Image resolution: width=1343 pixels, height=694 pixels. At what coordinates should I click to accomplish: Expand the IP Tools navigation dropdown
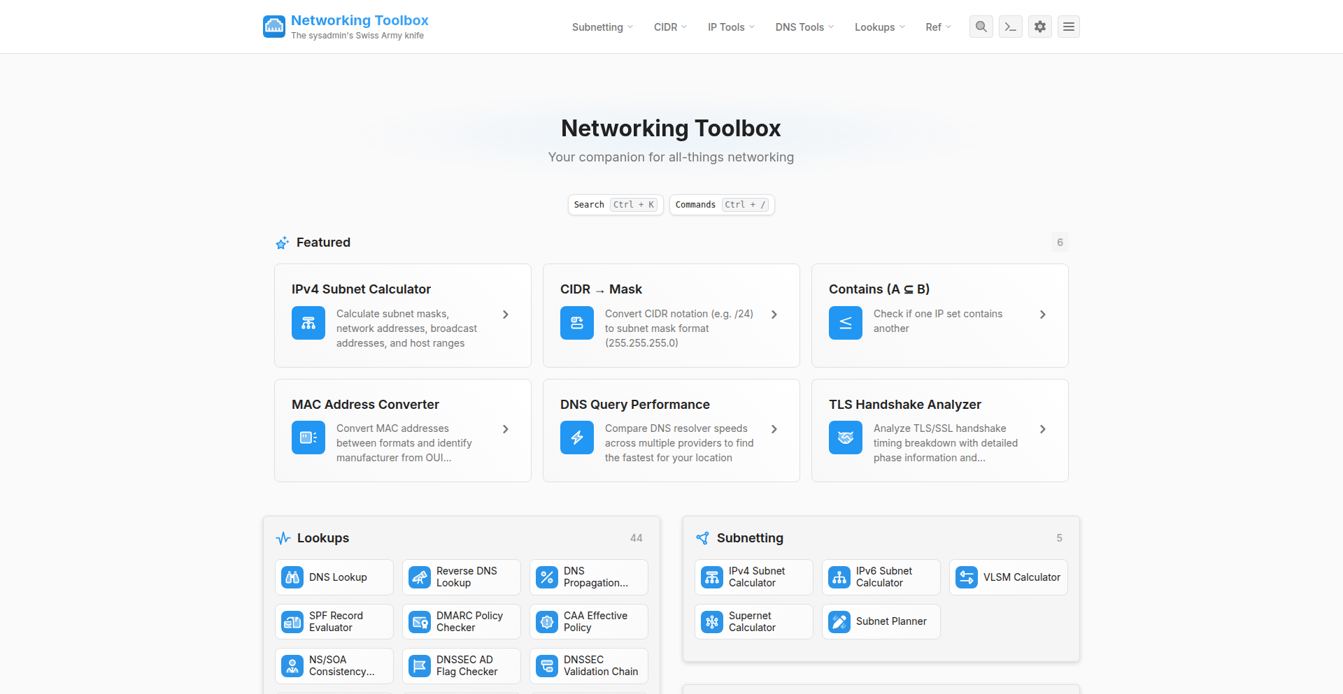click(731, 27)
